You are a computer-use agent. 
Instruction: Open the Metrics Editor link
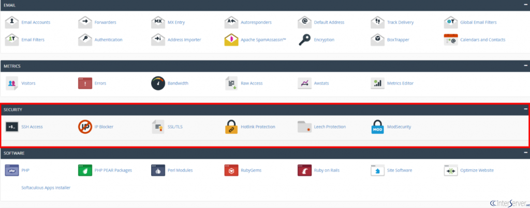click(x=400, y=83)
